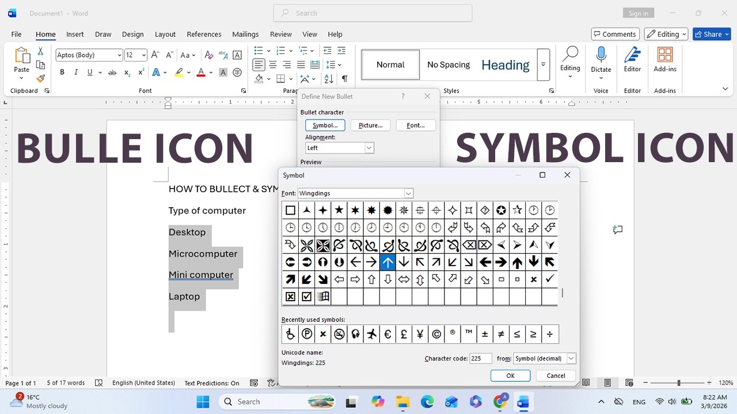Select the five-point black star symbol
The width and height of the screenshot is (737, 414).
(x=339, y=210)
